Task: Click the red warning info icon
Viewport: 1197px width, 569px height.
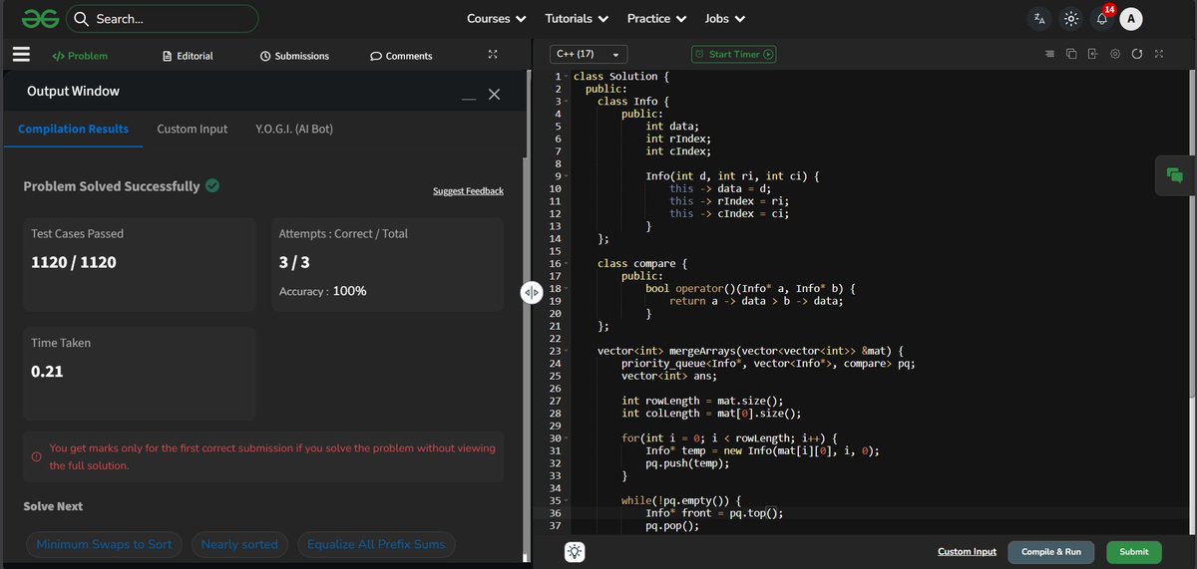Action: (36, 456)
